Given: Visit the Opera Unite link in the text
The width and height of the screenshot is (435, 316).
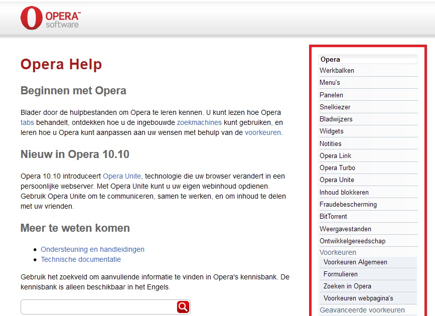Looking at the screenshot, I should 122,176.
